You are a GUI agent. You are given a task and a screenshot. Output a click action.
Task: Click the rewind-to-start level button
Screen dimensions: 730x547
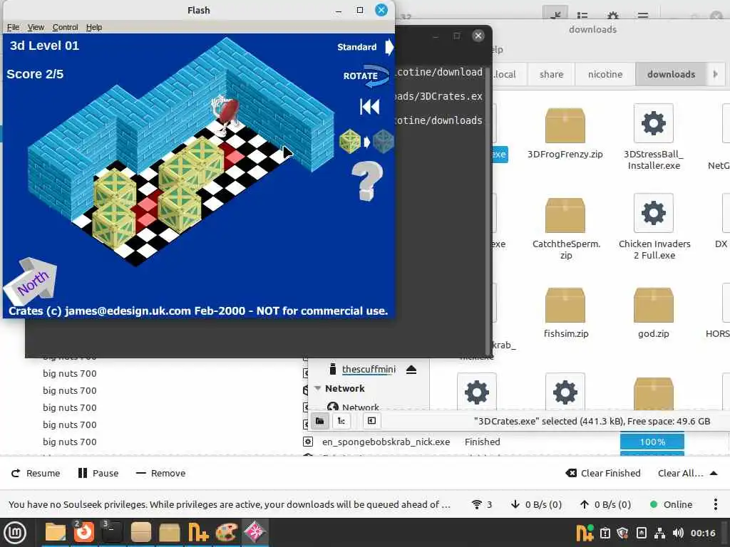[370, 107]
